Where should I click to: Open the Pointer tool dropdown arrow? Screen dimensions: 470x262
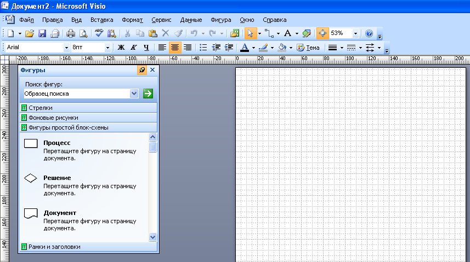259,33
